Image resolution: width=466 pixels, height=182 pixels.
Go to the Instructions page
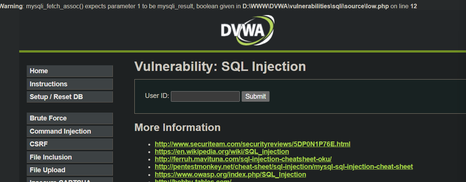pos(70,84)
